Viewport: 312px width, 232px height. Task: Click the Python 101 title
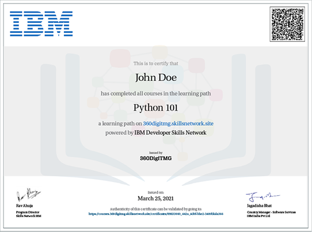coord(155,108)
